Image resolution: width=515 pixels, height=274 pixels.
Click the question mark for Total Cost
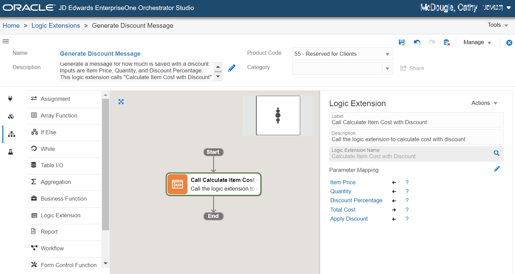pos(407,210)
